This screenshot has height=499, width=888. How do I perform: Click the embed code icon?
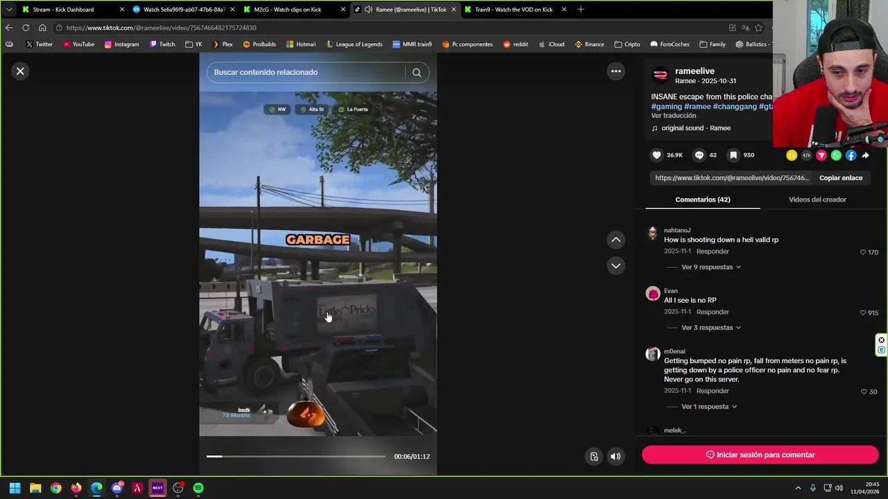click(806, 155)
